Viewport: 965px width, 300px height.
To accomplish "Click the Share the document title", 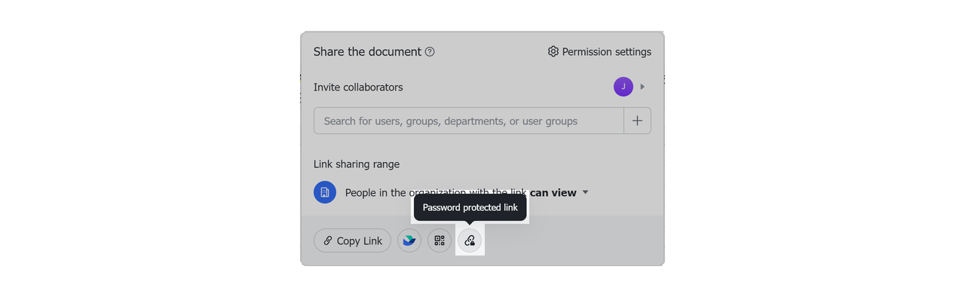I will pyautogui.click(x=367, y=52).
